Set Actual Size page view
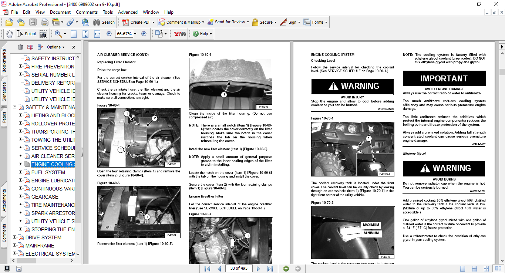 (74, 34)
